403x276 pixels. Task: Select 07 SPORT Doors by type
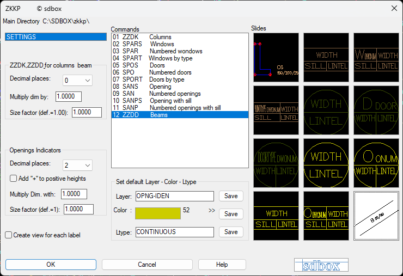180,79
